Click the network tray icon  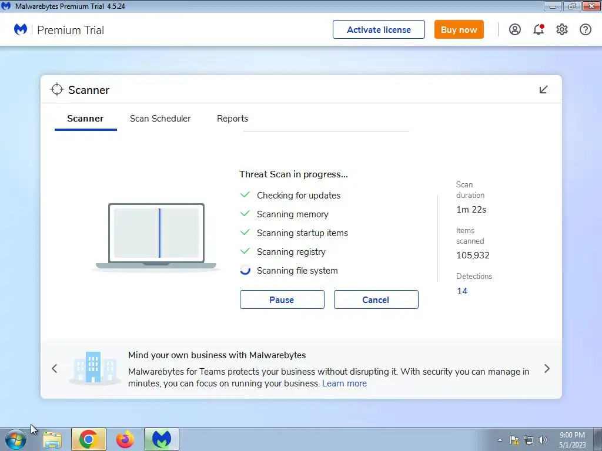[x=529, y=440]
